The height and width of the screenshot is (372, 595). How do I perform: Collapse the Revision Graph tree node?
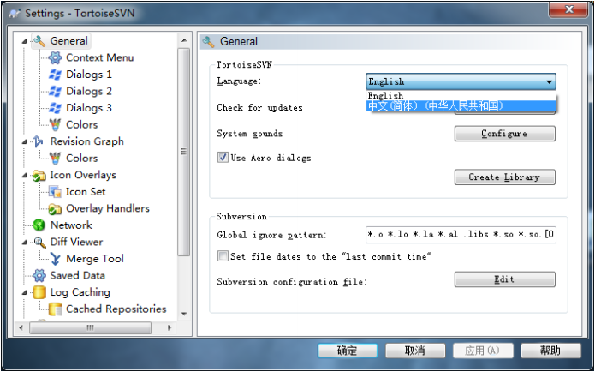[x=25, y=141]
